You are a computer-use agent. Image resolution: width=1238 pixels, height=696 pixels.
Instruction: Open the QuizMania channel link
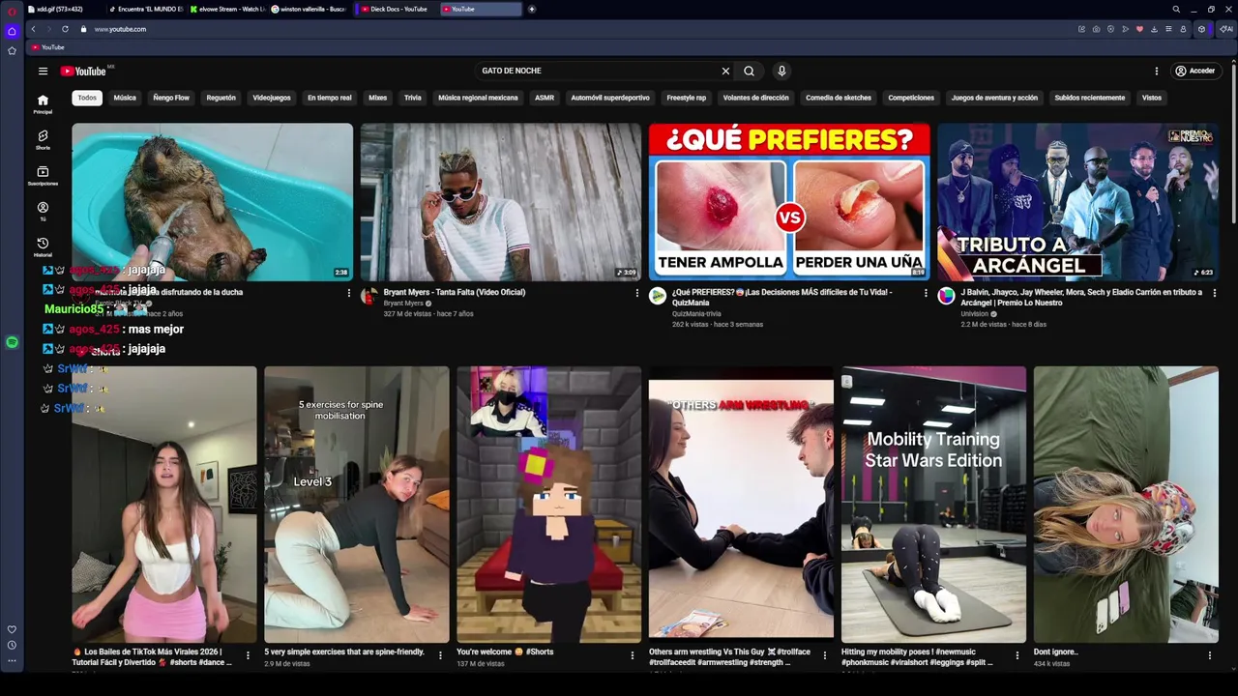(x=696, y=313)
